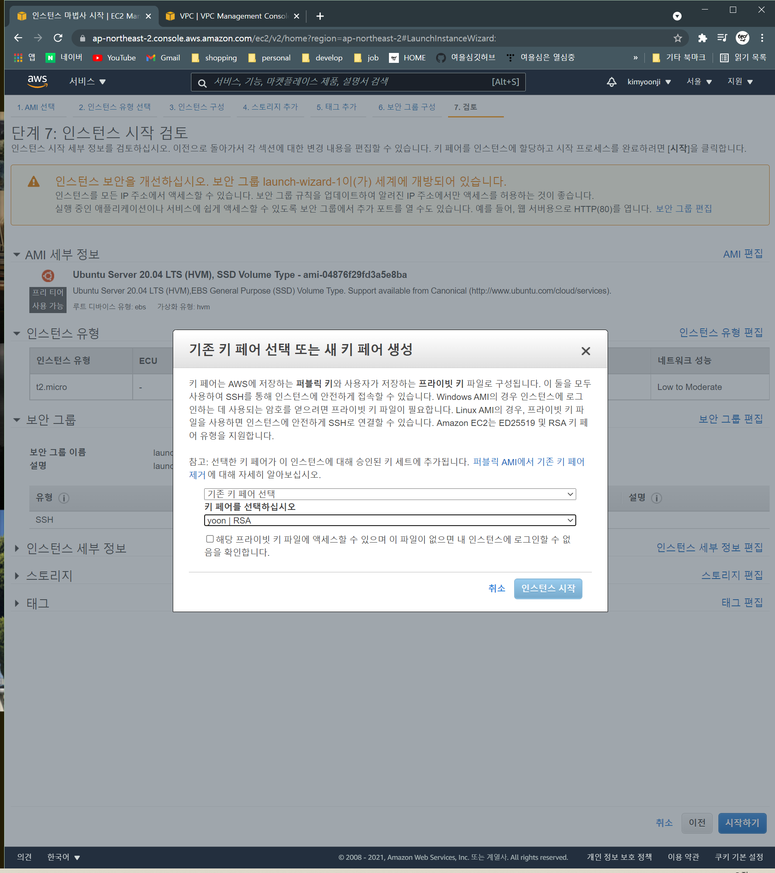
Task: Click the info icon next to 설명 column
Action: (x=657, y=498)
